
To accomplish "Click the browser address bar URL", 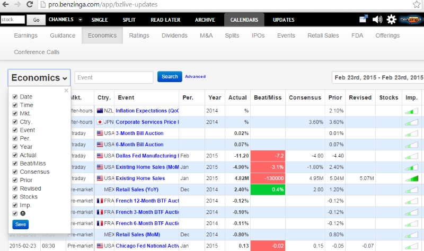I will (x=103, y=5).
